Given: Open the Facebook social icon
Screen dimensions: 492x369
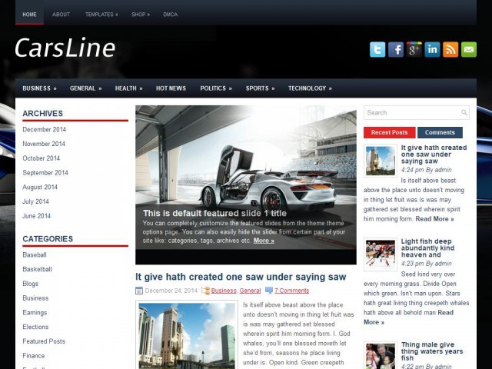Looking at the screenshot, I should (x=396, y=49).
